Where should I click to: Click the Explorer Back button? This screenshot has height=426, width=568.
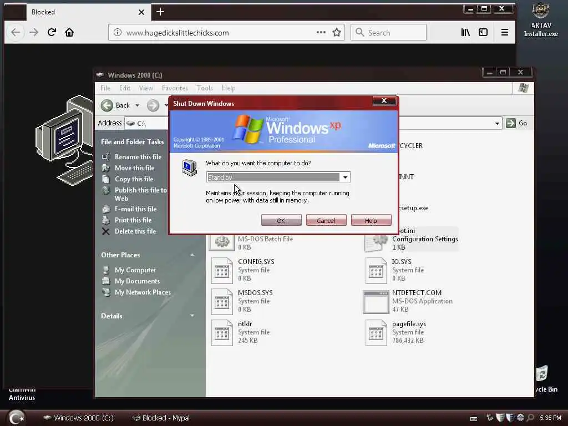point(115,105)
